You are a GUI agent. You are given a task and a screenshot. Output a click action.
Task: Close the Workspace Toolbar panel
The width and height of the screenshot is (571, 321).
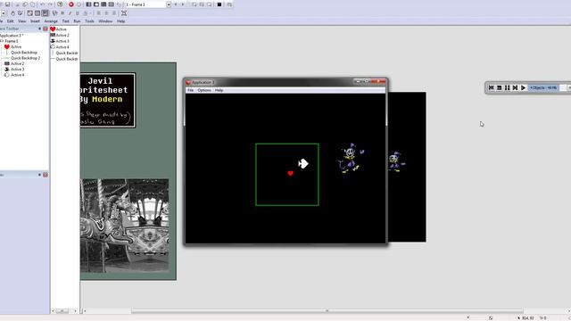tap(46, 29)
